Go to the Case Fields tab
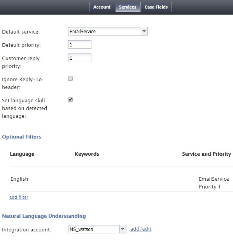This screenshot has width=233, height=240. tap(156, 7)
